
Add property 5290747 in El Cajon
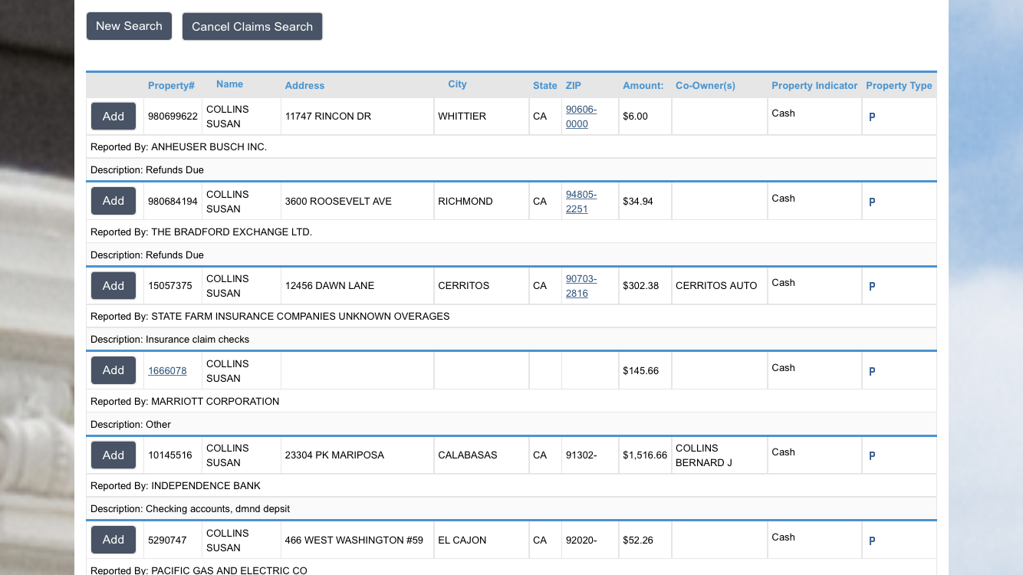[x=113, y=540]
